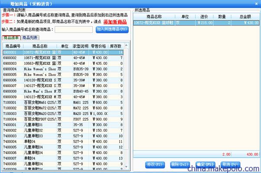Screen dimensions: 261x173
Task: Select product 7100003 百丽女鞋MA20
Action: pyautogui.click(x=63, y=113)
